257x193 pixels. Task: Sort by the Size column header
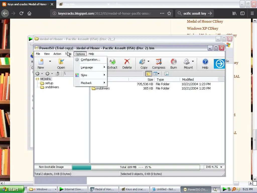pos(142,79)
